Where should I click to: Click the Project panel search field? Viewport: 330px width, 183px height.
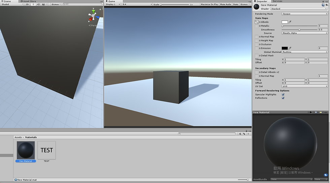[207, 134]
